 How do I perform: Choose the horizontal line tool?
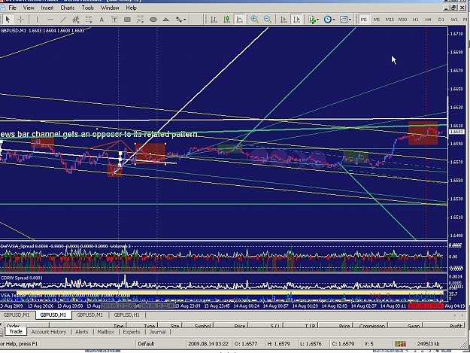[50, 20]
